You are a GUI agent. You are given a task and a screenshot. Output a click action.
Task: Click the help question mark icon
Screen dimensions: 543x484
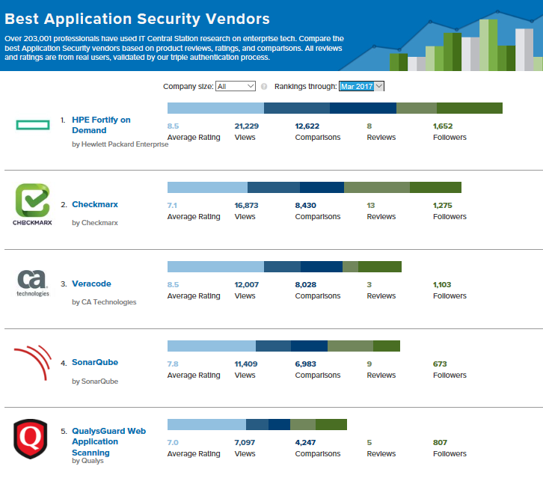264,87
